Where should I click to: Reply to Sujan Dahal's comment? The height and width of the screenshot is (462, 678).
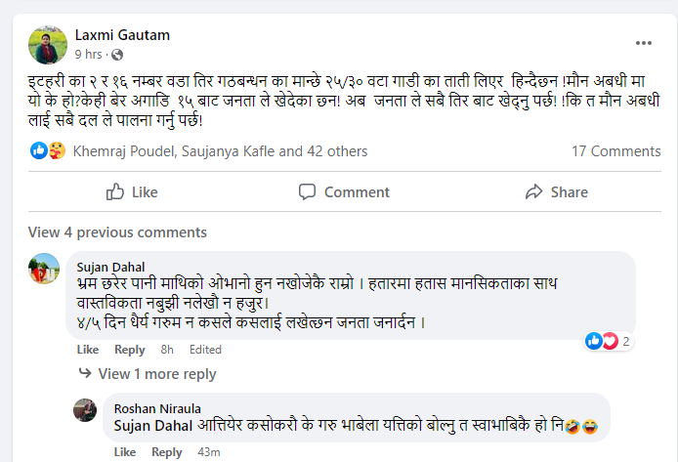pos(130,350)
